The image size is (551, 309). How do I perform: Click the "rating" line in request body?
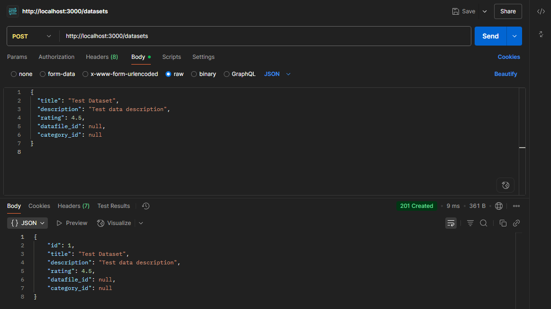61,118
